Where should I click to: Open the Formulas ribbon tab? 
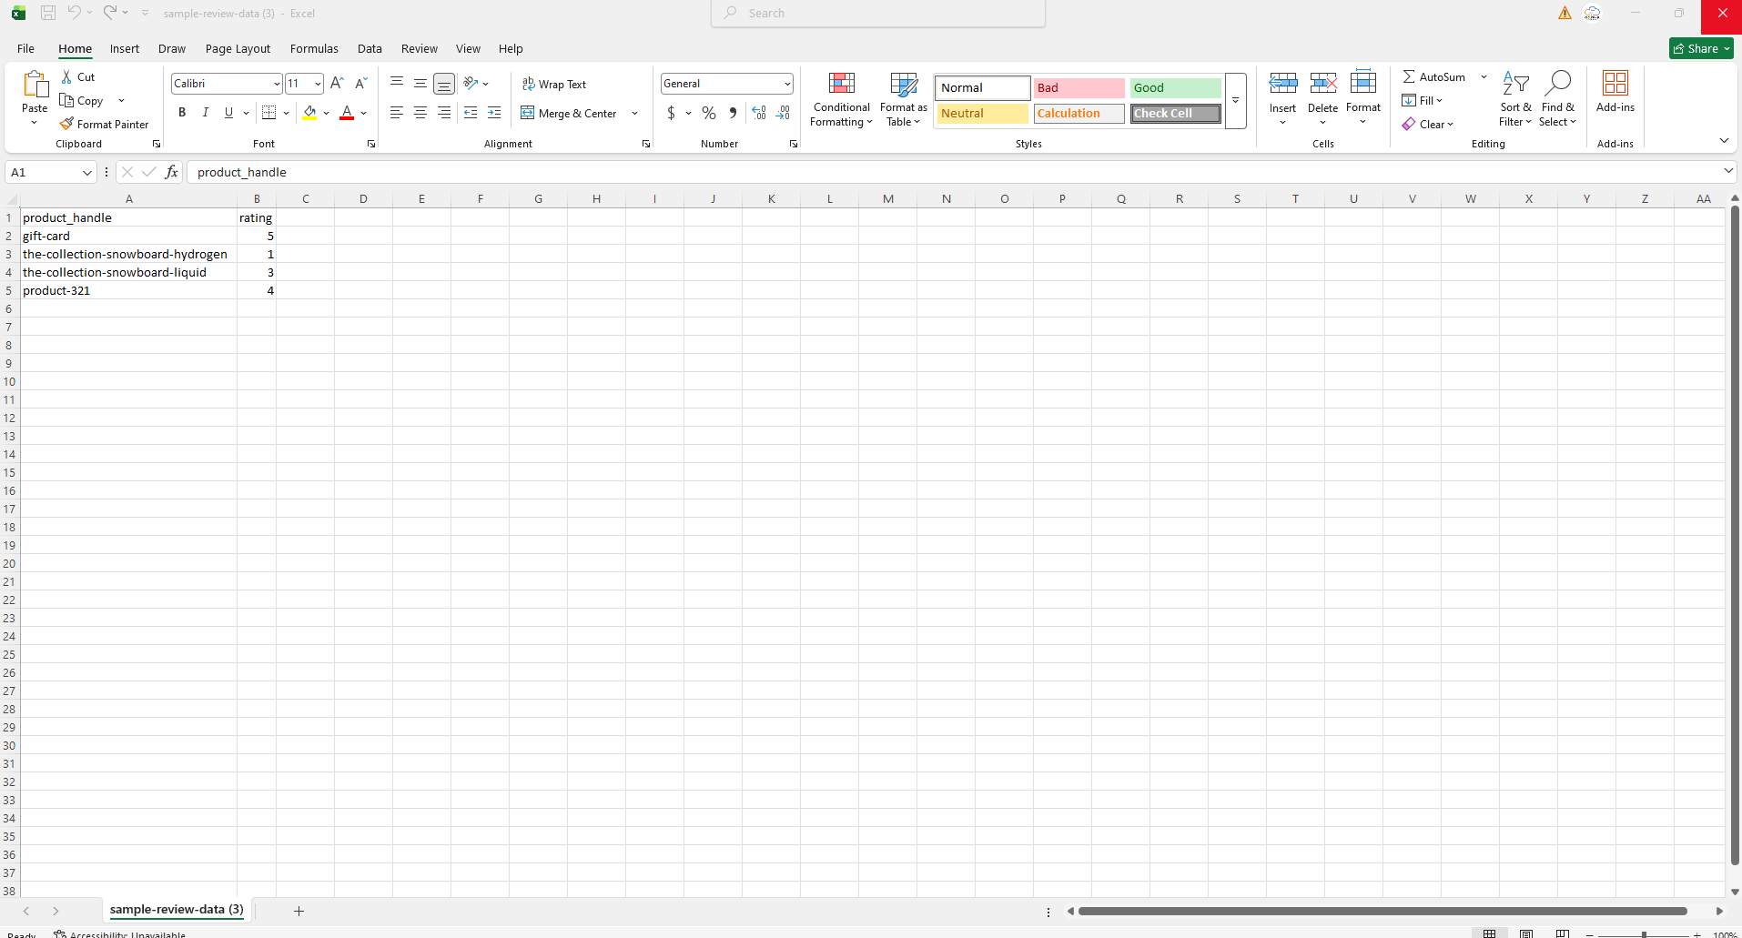pyautogui.click(x=314, y=49)
